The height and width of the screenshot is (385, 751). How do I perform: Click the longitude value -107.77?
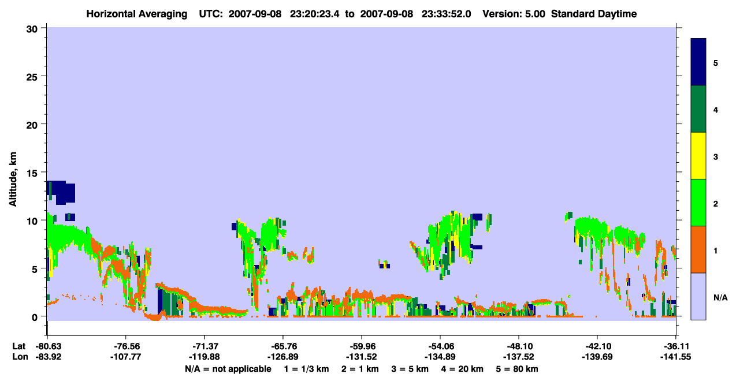click(126, 357)
